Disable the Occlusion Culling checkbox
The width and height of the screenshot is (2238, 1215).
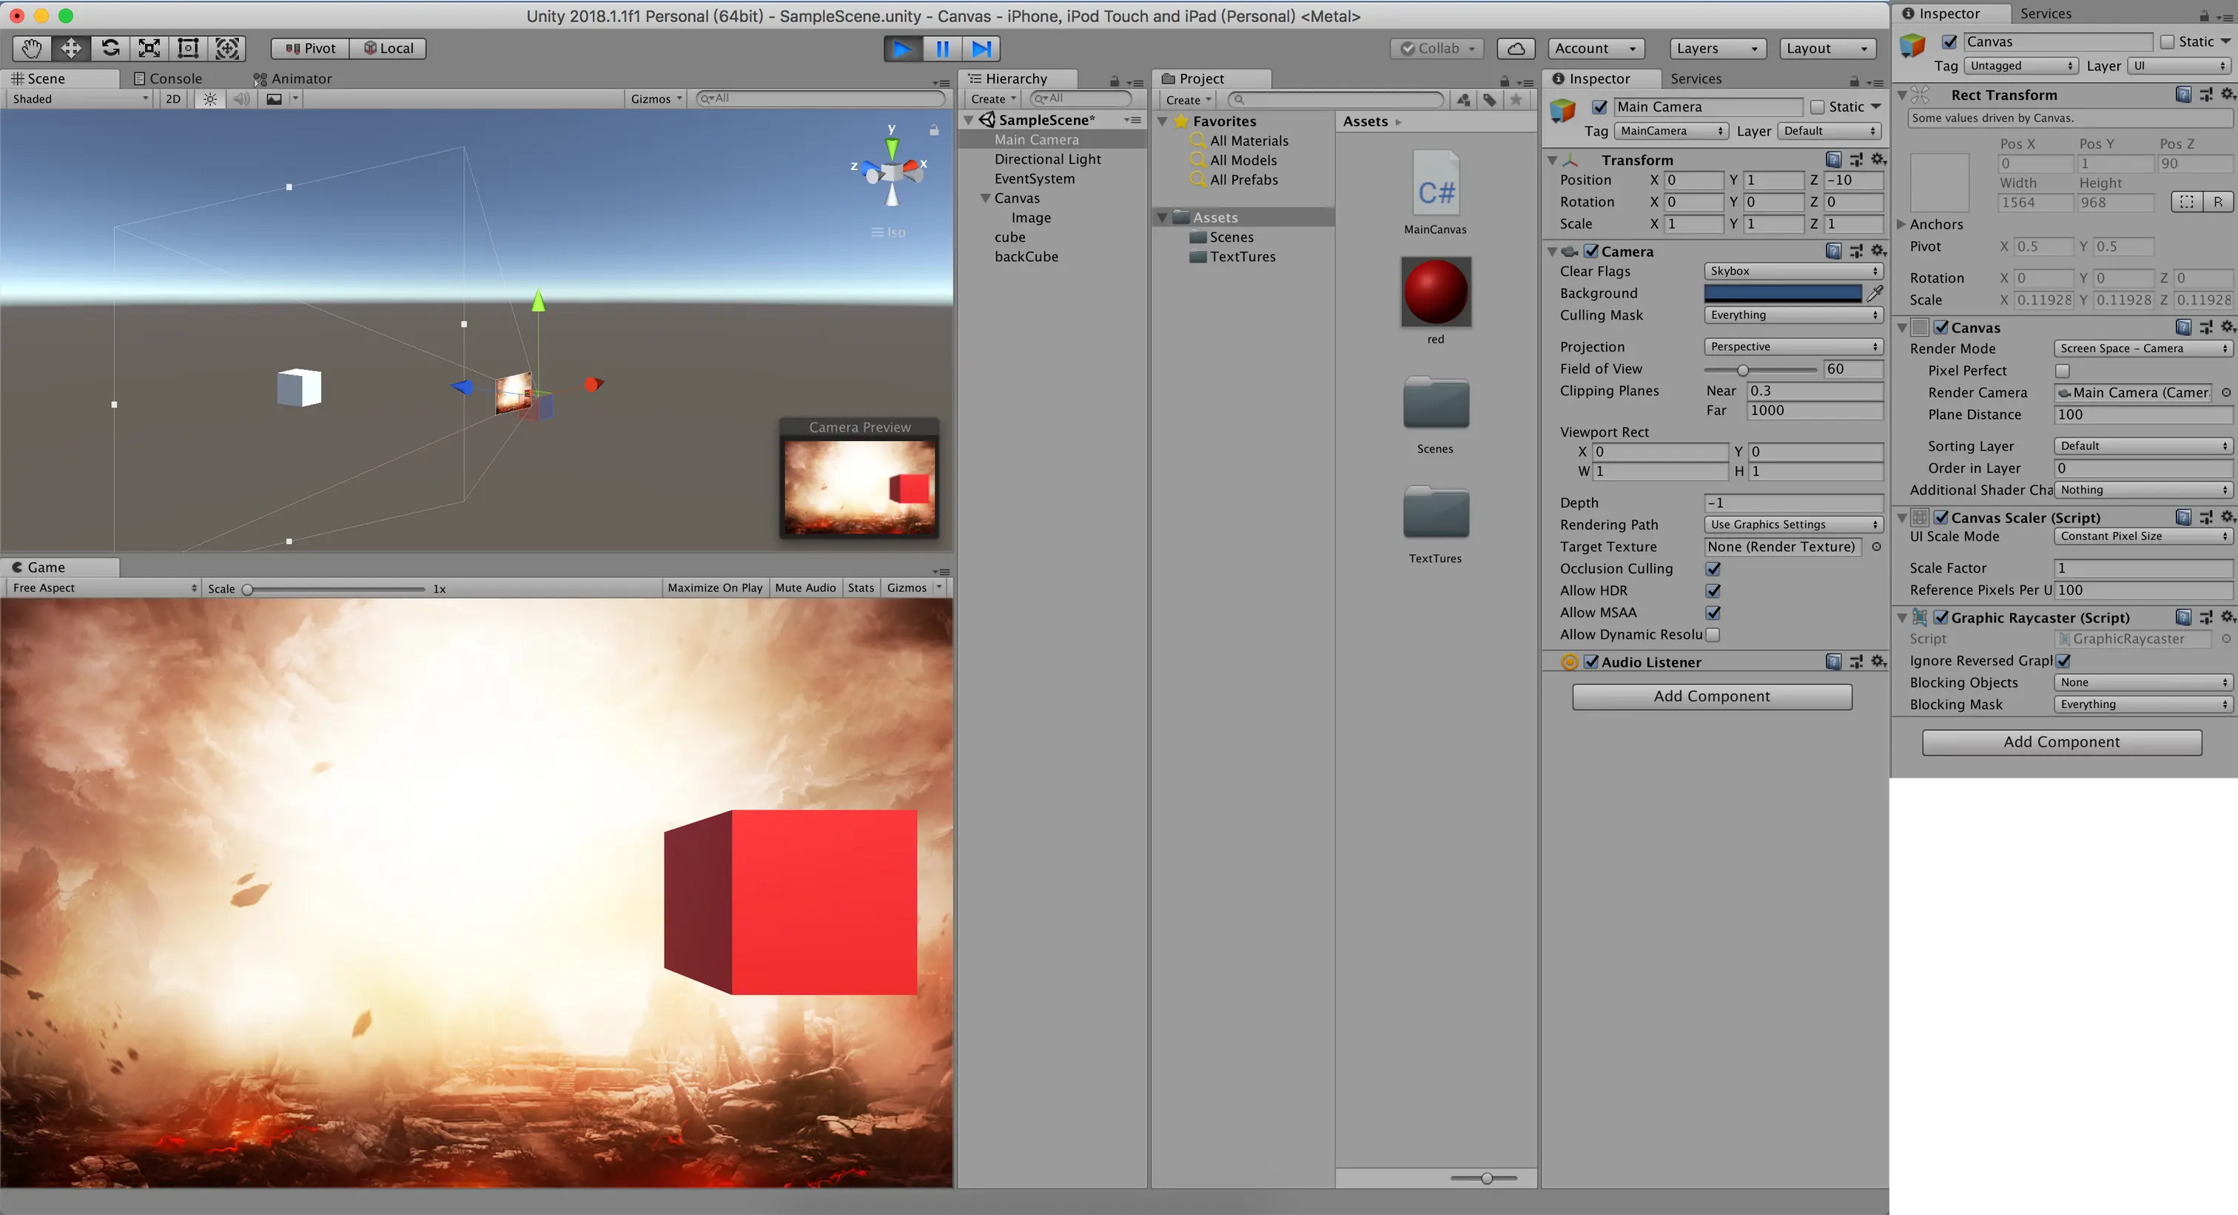1713,569
